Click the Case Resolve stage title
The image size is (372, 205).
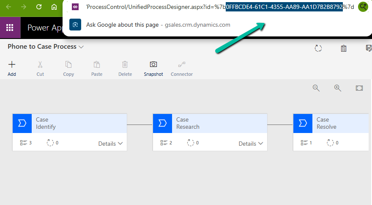tap(326, 123)
